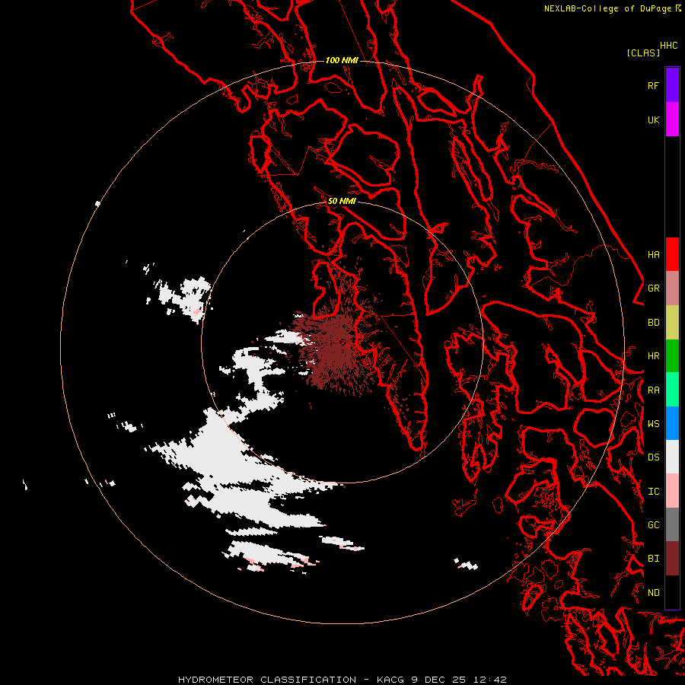Click the RF purple legend swatch
Image resolution: width=685 pixels, height=685 pixels.
click(x=672, y=85)
